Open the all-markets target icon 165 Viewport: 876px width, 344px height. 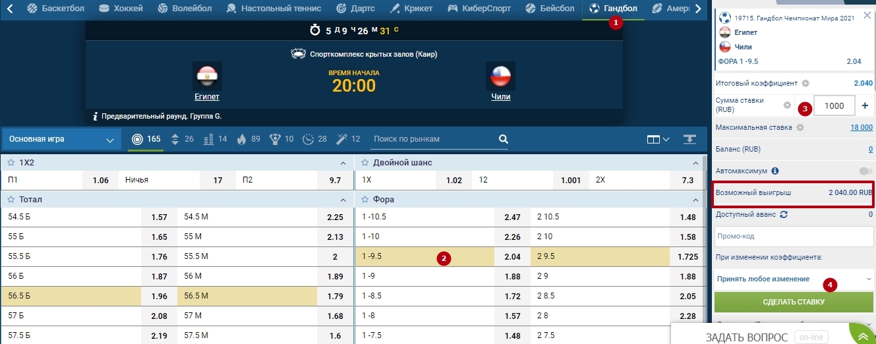146,139
